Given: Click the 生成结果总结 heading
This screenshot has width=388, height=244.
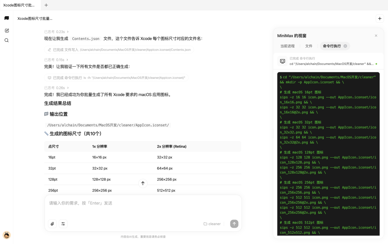Looking at the screenshot, I should (57, 103).
